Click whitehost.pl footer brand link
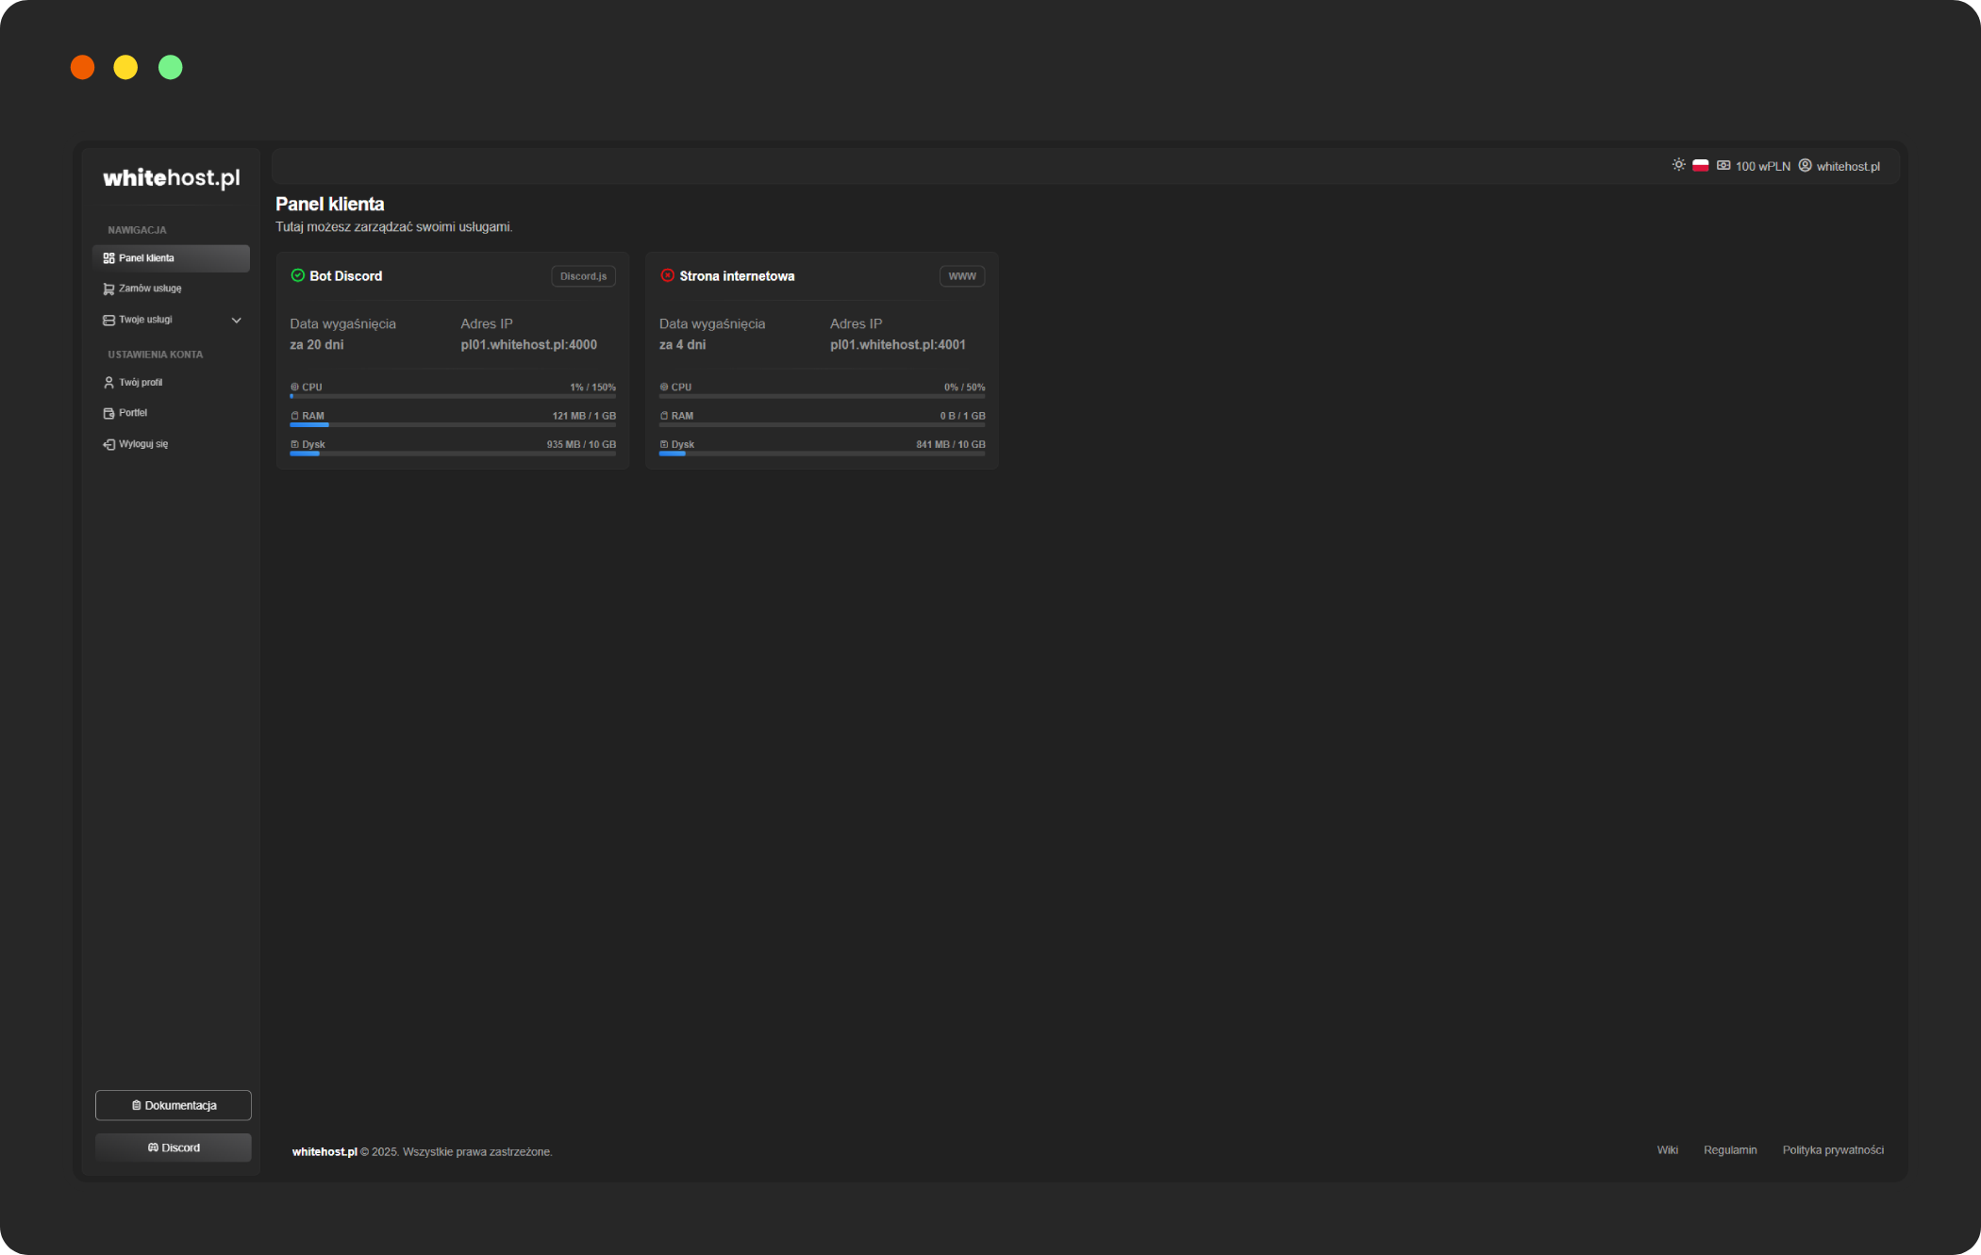 [325, 1152]
